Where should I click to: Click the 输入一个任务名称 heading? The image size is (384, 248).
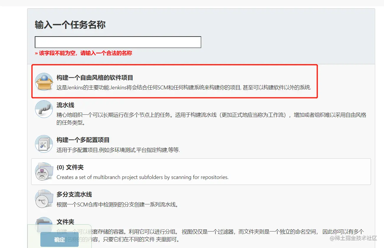pos(70,25)
